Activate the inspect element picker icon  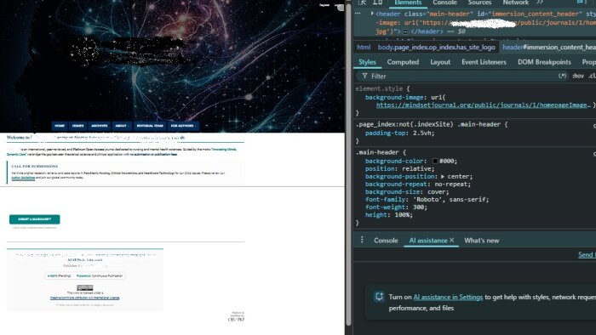362,3
